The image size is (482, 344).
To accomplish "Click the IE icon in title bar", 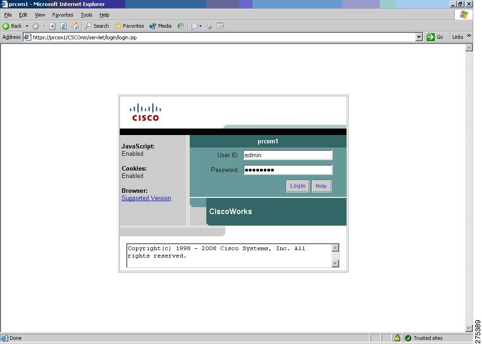I will 4,4.
